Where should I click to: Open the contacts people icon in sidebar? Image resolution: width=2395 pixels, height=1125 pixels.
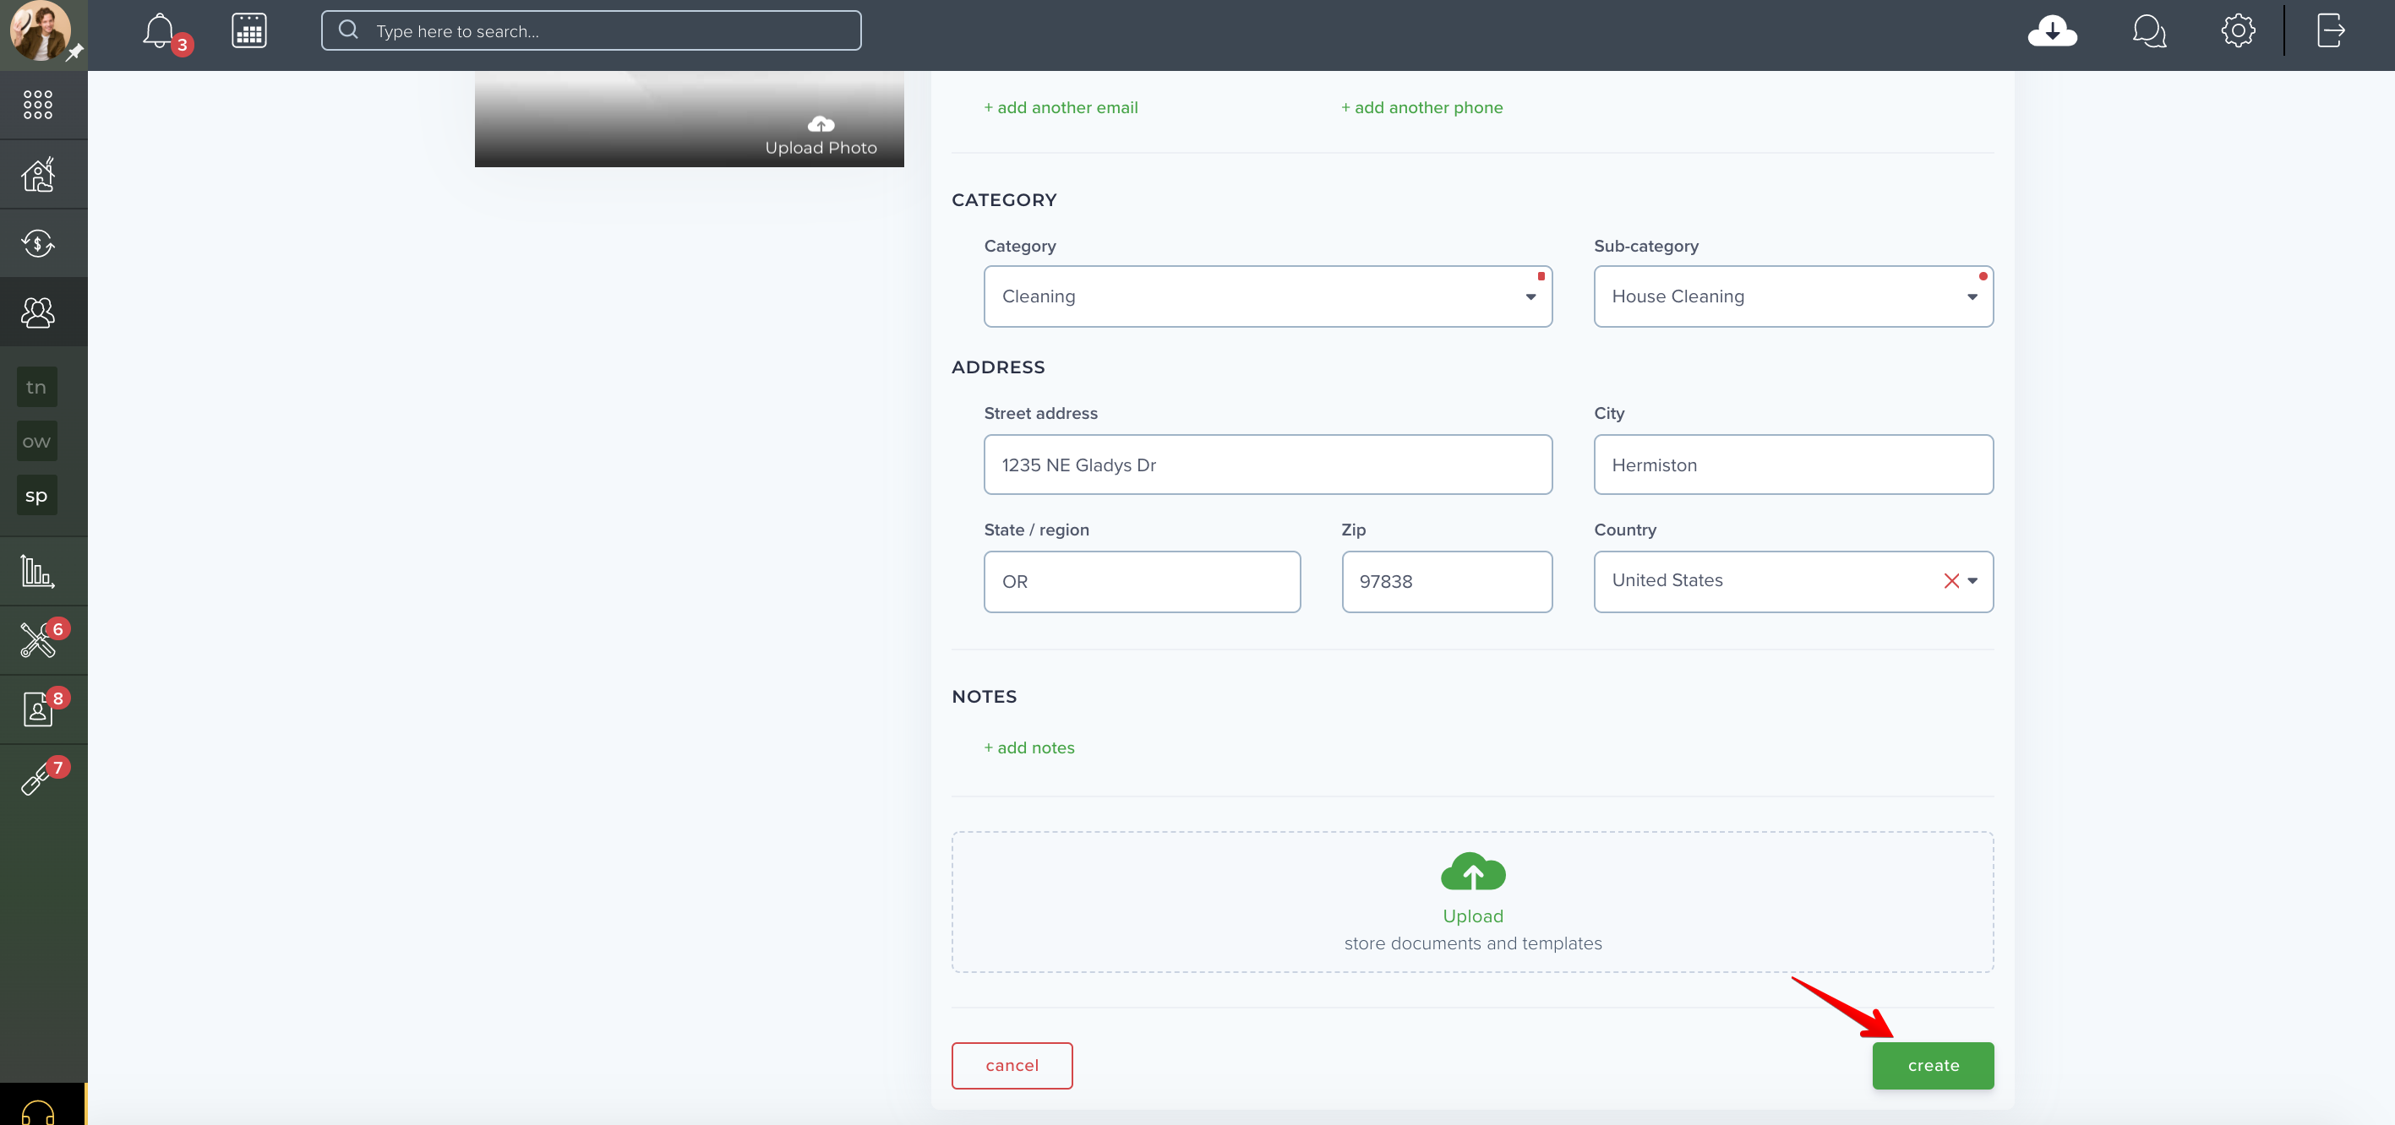click(38, 312)
